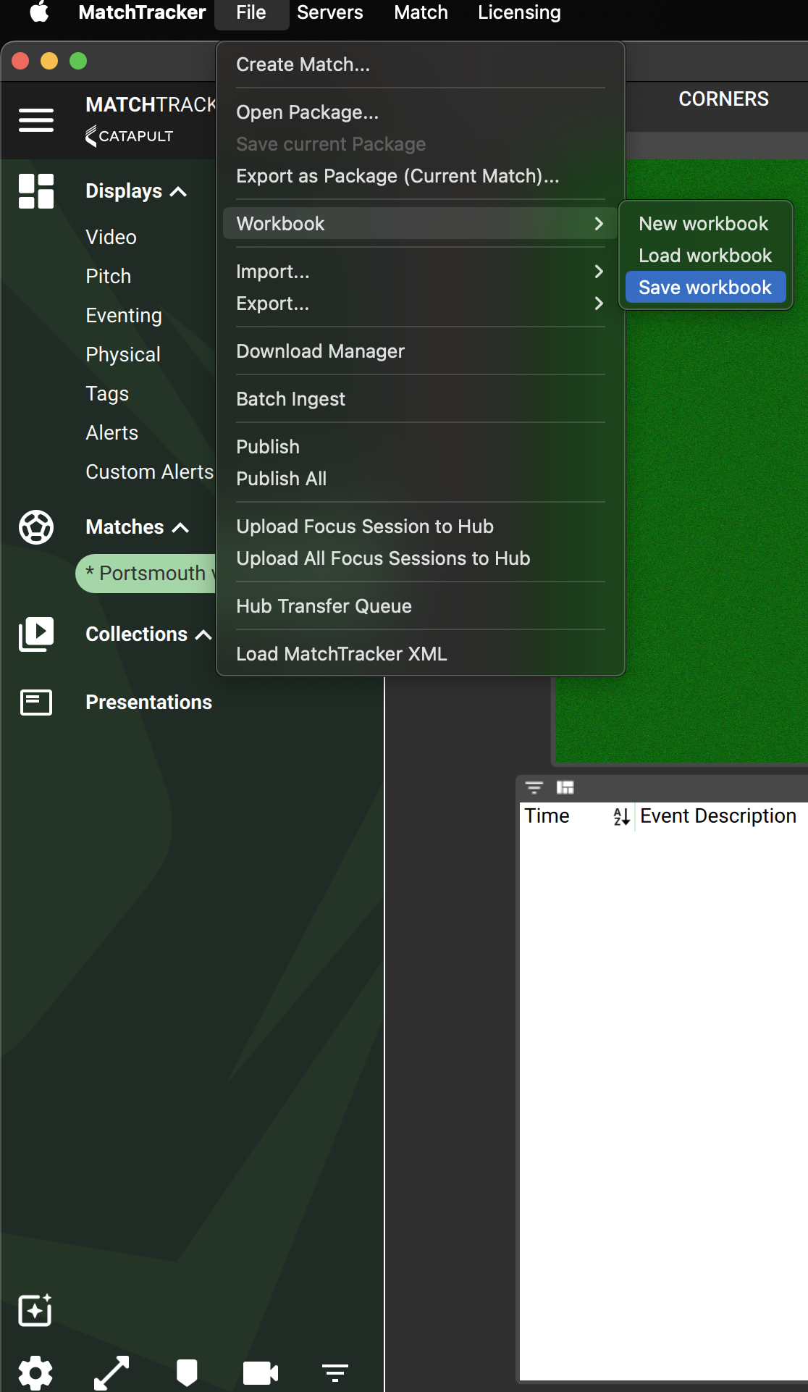Open the MatchTracker application menu
The height and width of the screenshot is (1392, 808).
[x=142, y=12]
